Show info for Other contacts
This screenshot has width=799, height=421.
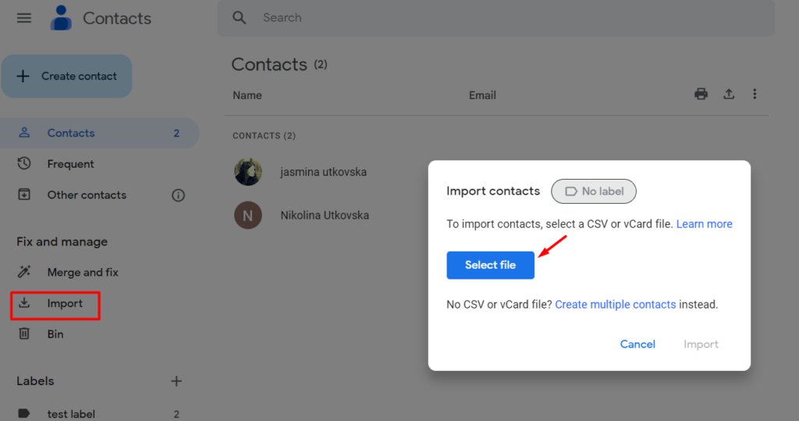(178, 195)
